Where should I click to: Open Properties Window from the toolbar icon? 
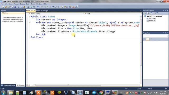pos(64,7)
